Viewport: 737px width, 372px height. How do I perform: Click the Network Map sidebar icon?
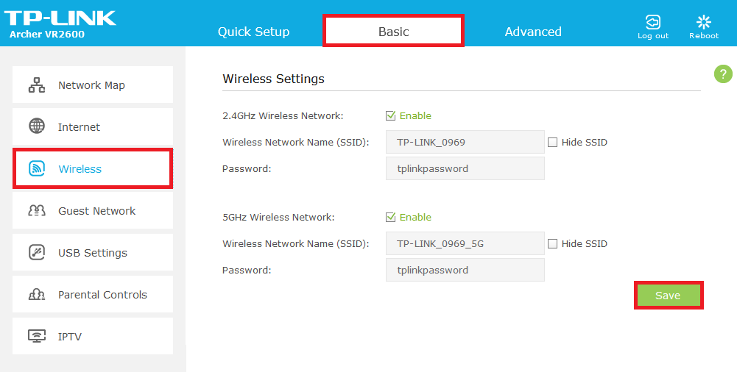tap(37, 85)
